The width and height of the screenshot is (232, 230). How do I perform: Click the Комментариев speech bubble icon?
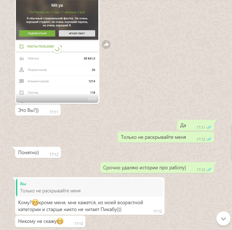point(22,81)
